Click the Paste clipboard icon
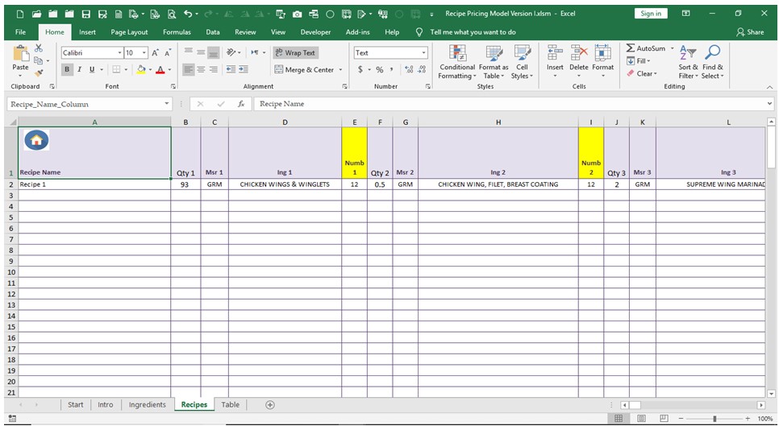Image resolution: width=779 pixels, height=426 pixels. tap(20, 54)
